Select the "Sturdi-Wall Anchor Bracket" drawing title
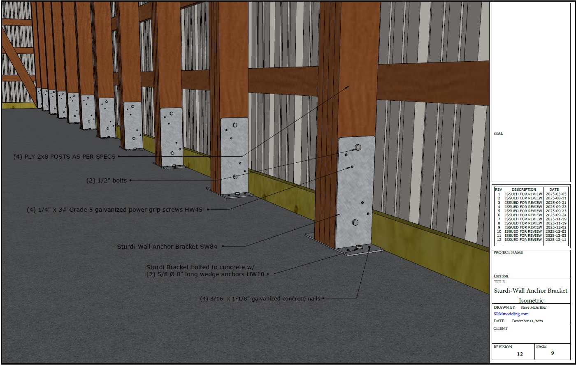 pyautogui.click(x=531, y=291)
